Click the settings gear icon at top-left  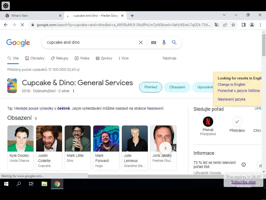coord(6,6)
